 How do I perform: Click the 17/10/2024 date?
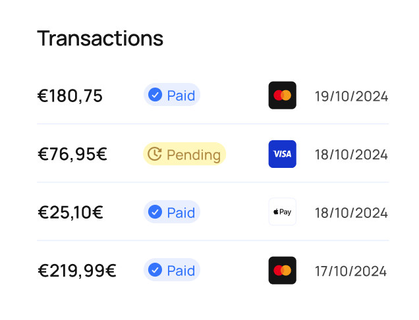(x=351, y=271)
